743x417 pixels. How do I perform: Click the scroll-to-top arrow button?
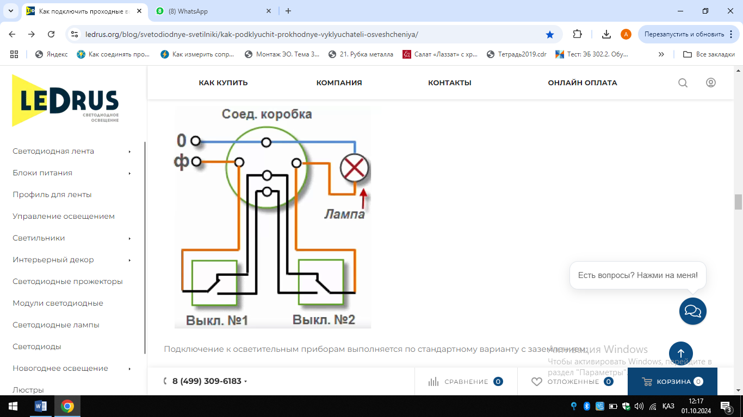point(681,353)
